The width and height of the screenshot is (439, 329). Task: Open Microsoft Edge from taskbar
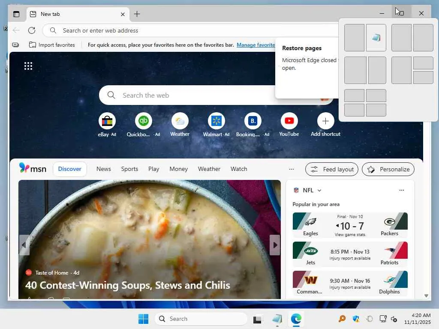[296, 319]
